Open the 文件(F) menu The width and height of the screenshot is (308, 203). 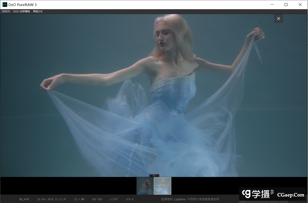pos(6,11)
